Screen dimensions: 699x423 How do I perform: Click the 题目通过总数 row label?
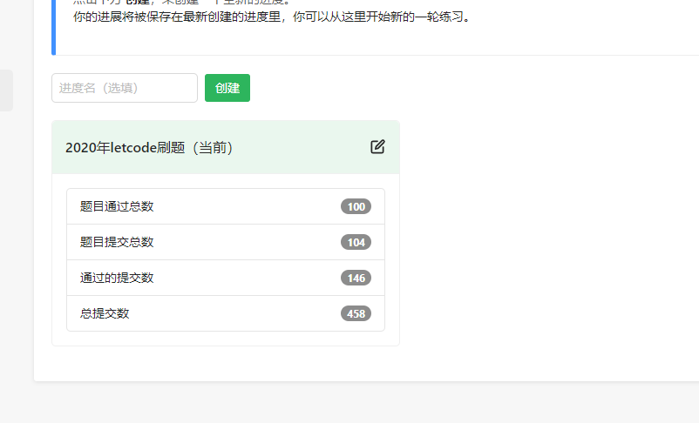tap(117, 206)
